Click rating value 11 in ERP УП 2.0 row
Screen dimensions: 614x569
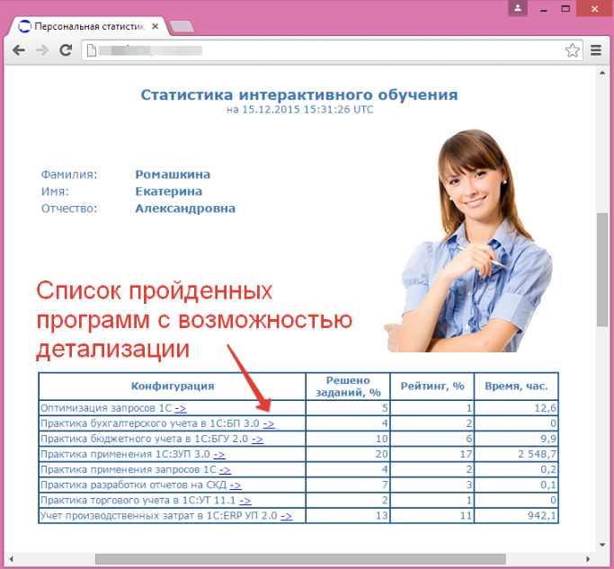tap(466, 516)
